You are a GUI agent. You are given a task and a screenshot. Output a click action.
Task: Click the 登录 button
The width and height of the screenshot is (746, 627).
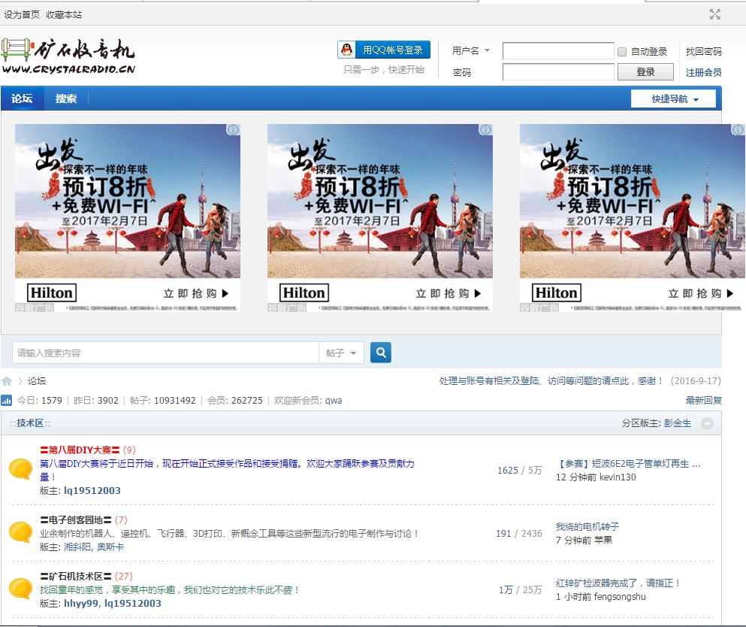(645, 72)
